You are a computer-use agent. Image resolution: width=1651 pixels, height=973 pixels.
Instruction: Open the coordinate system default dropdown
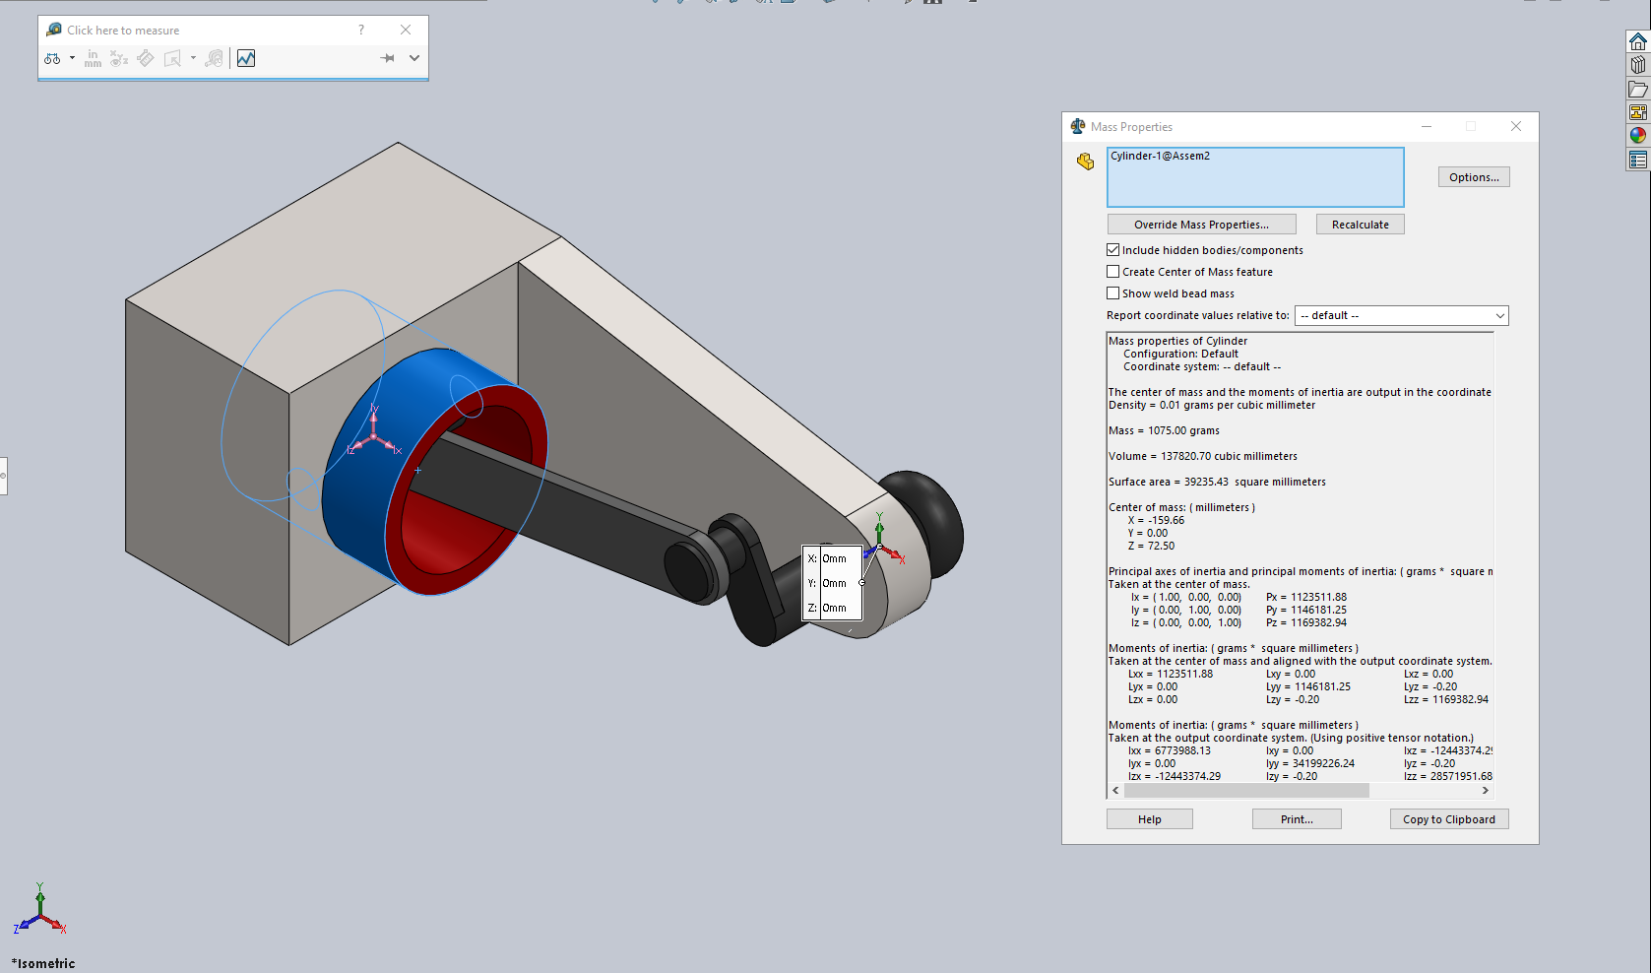click(x=1401, y=316)
